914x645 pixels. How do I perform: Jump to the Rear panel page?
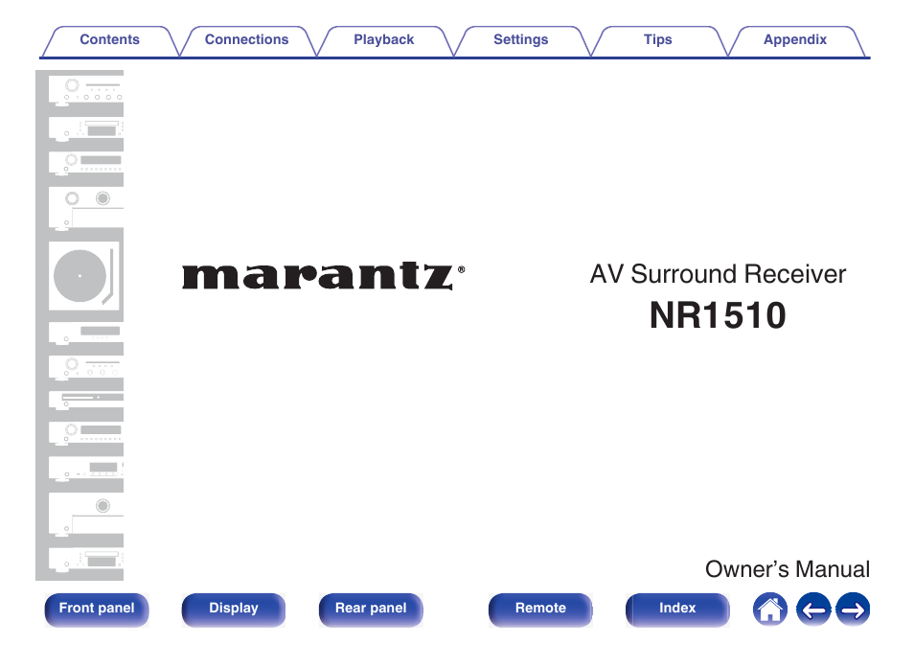coord(371,610)
